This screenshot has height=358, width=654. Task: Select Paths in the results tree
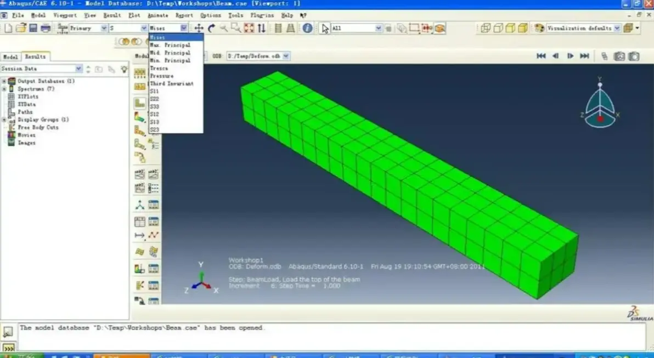[x=25, y=112]
